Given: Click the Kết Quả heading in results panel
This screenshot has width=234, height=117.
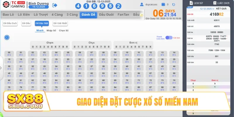Looking at the screenshot, I should click(x=221, y=9).
